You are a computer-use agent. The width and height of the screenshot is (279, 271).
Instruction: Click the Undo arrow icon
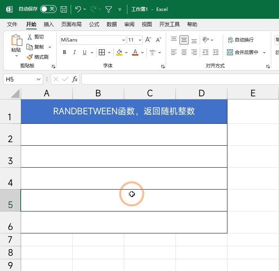point(78,9)
